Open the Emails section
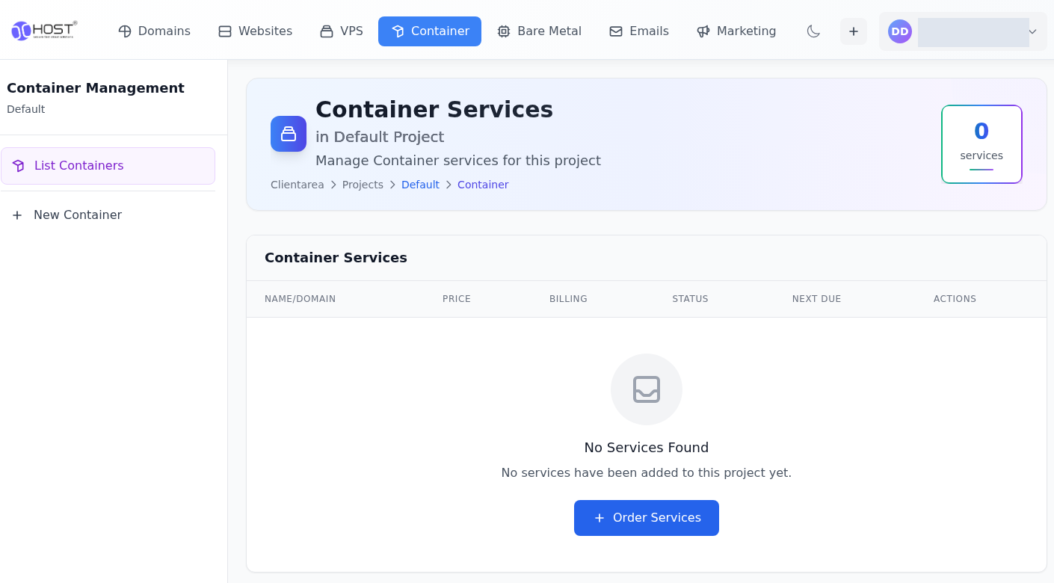Viewport: 1054px width, 583px height. click(x=639, y=31)
